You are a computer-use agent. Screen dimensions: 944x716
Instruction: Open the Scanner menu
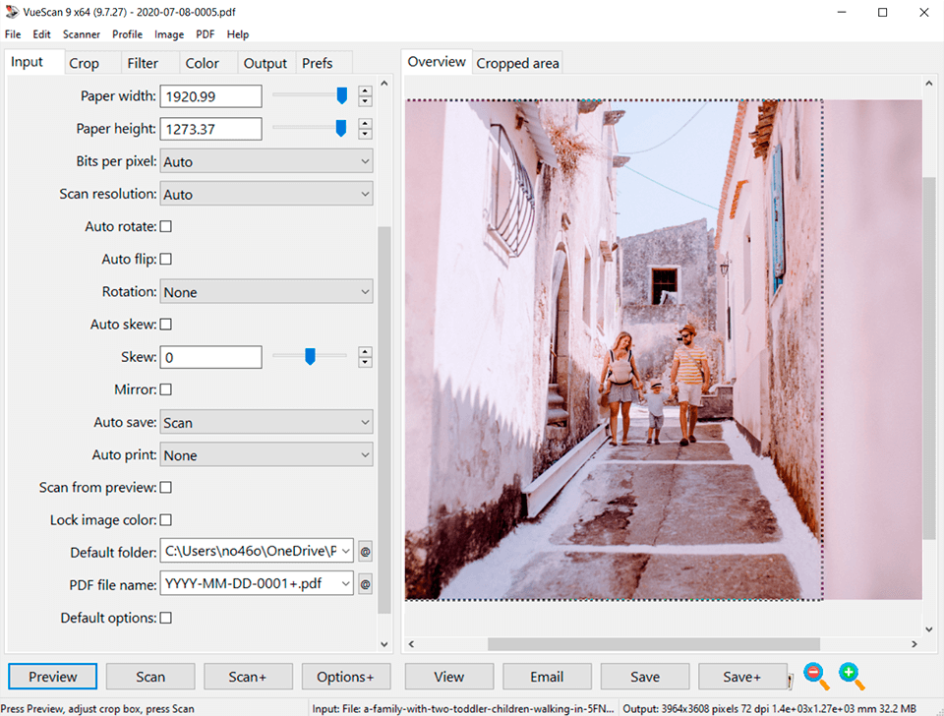[x=81, y=33]
